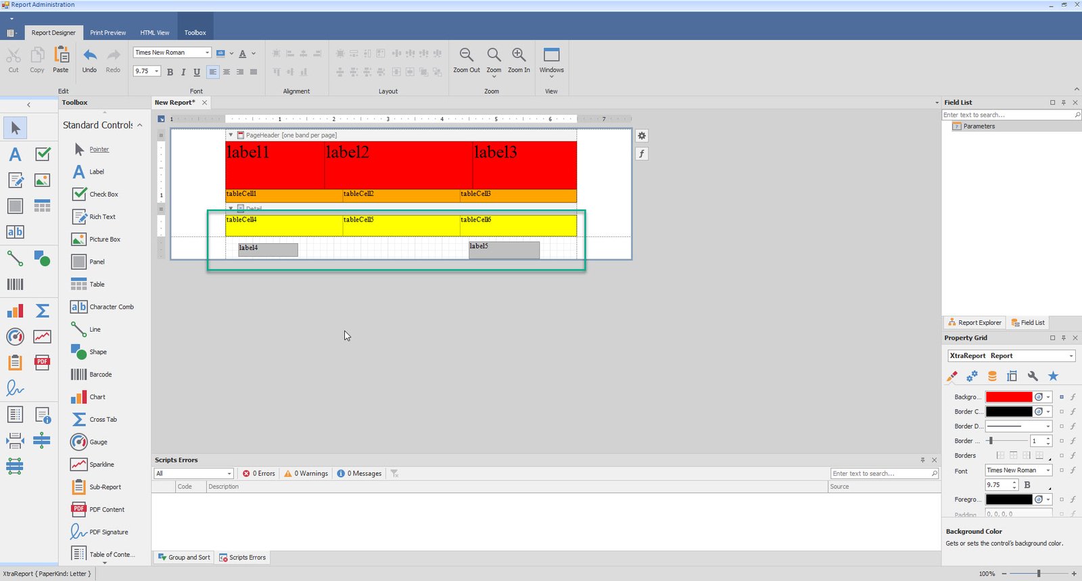Click the Zoom In magnifier icon

pyautogui.click(x=519, y=55)
